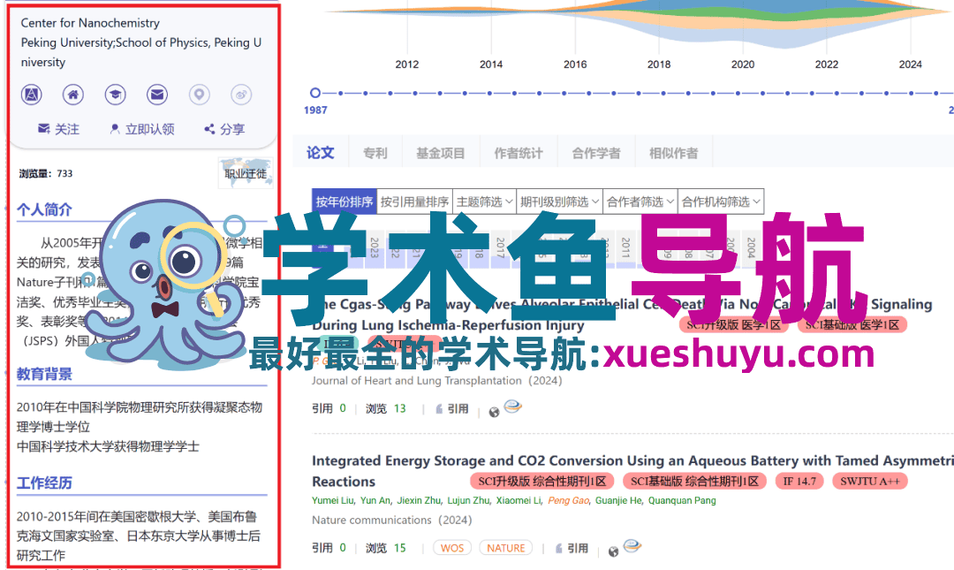Image resolution: width=954 pixels, height=570 pixels.
Task: Click the graduation cap education icon
Action: (115, 95)
